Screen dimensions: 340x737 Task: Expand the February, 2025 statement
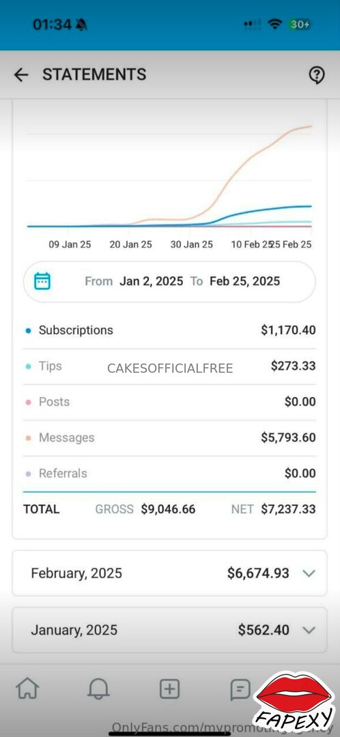pos(169,573)
